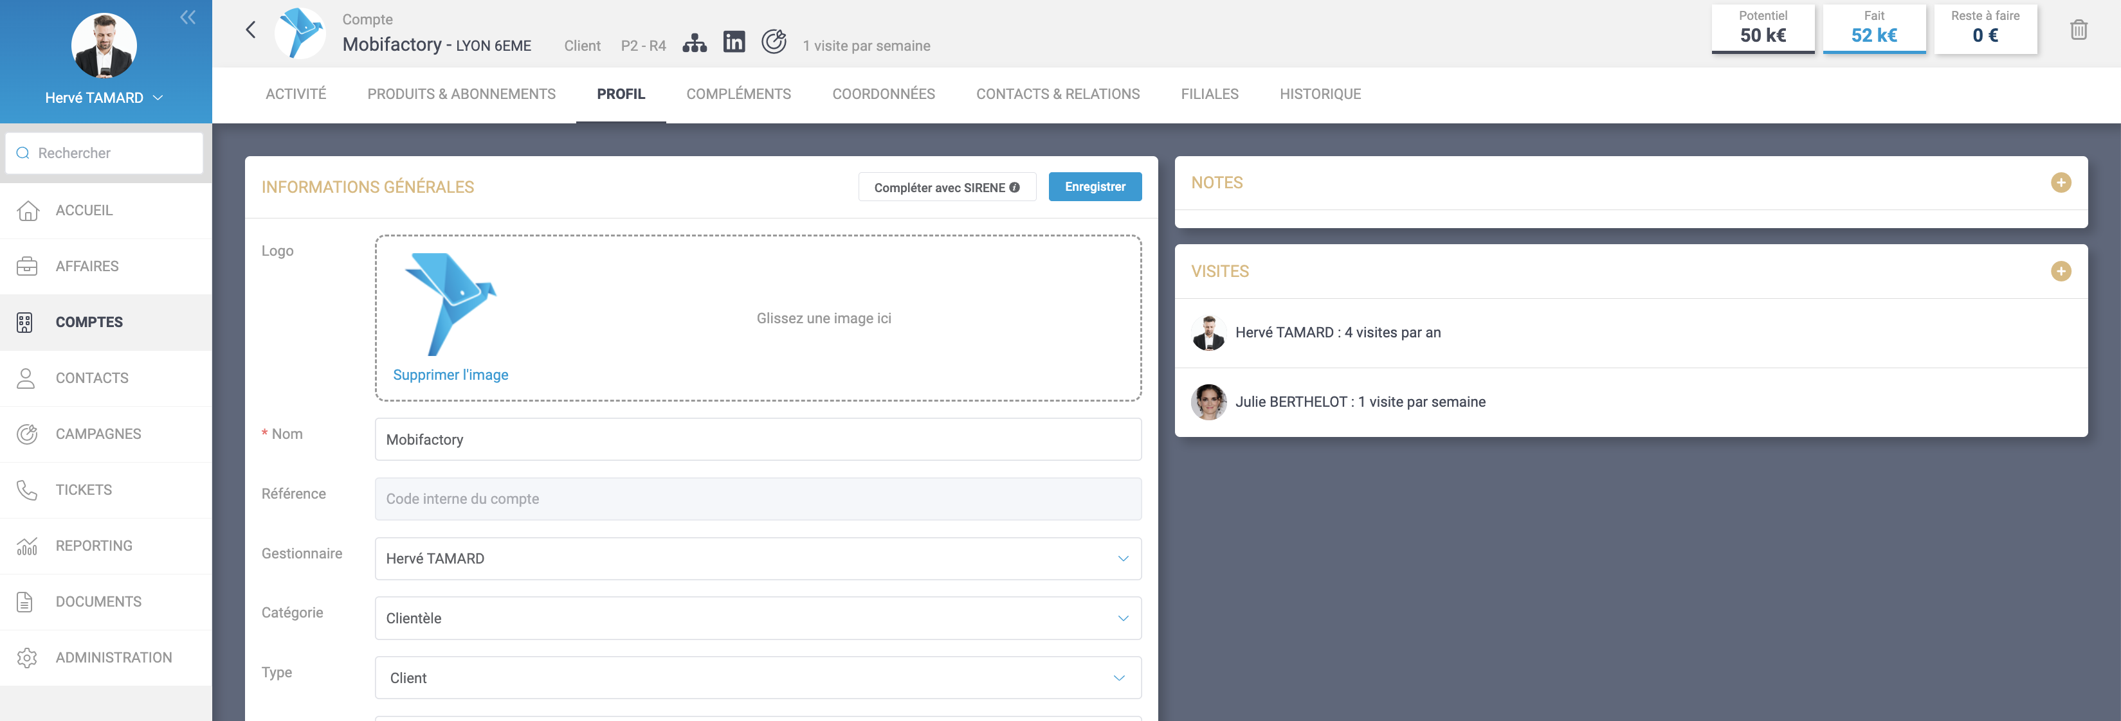This screenshot has width=2121, height=721.
Task: Go to TICKETS in sidebar
Action: click(83, 490)
